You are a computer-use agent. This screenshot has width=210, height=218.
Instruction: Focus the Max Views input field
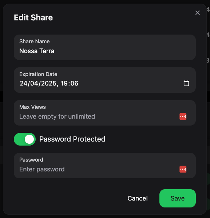coord(97,116)
